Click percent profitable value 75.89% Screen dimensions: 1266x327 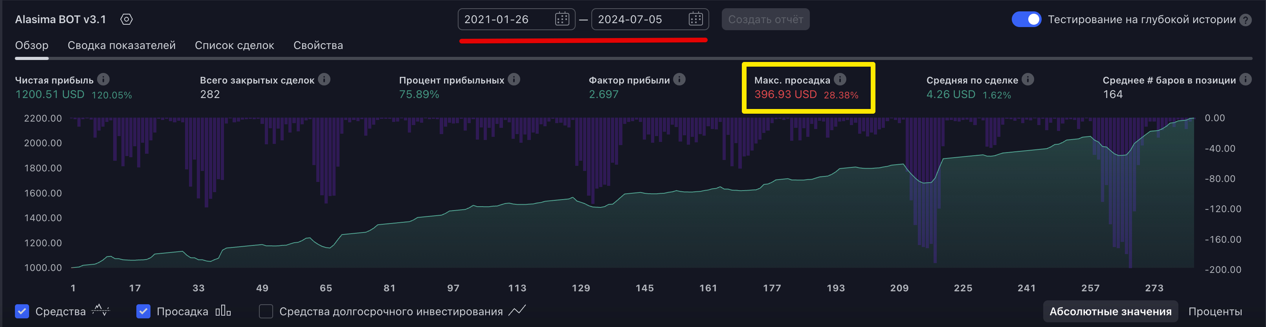pos(419,94)
